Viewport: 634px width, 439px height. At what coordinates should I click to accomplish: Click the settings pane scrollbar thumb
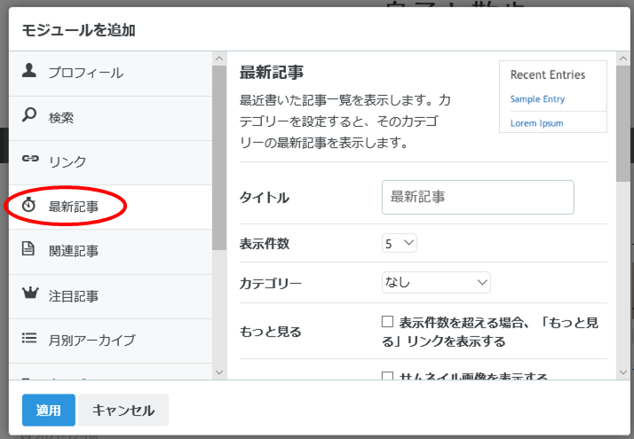[623, 123]
